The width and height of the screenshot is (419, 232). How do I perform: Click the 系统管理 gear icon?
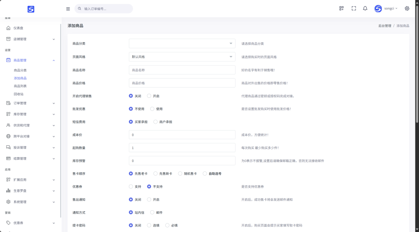[8, 202]
